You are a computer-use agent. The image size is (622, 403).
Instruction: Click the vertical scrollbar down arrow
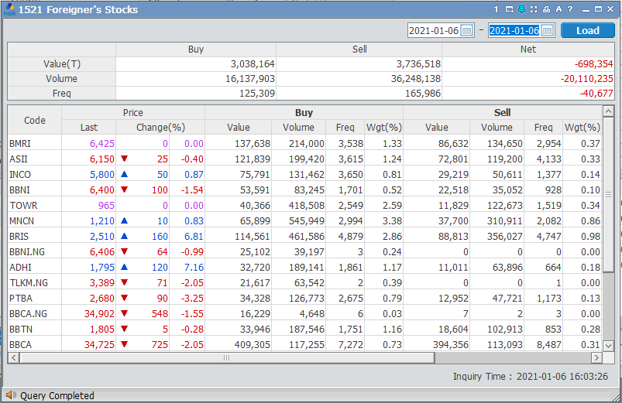pos(608,345)
